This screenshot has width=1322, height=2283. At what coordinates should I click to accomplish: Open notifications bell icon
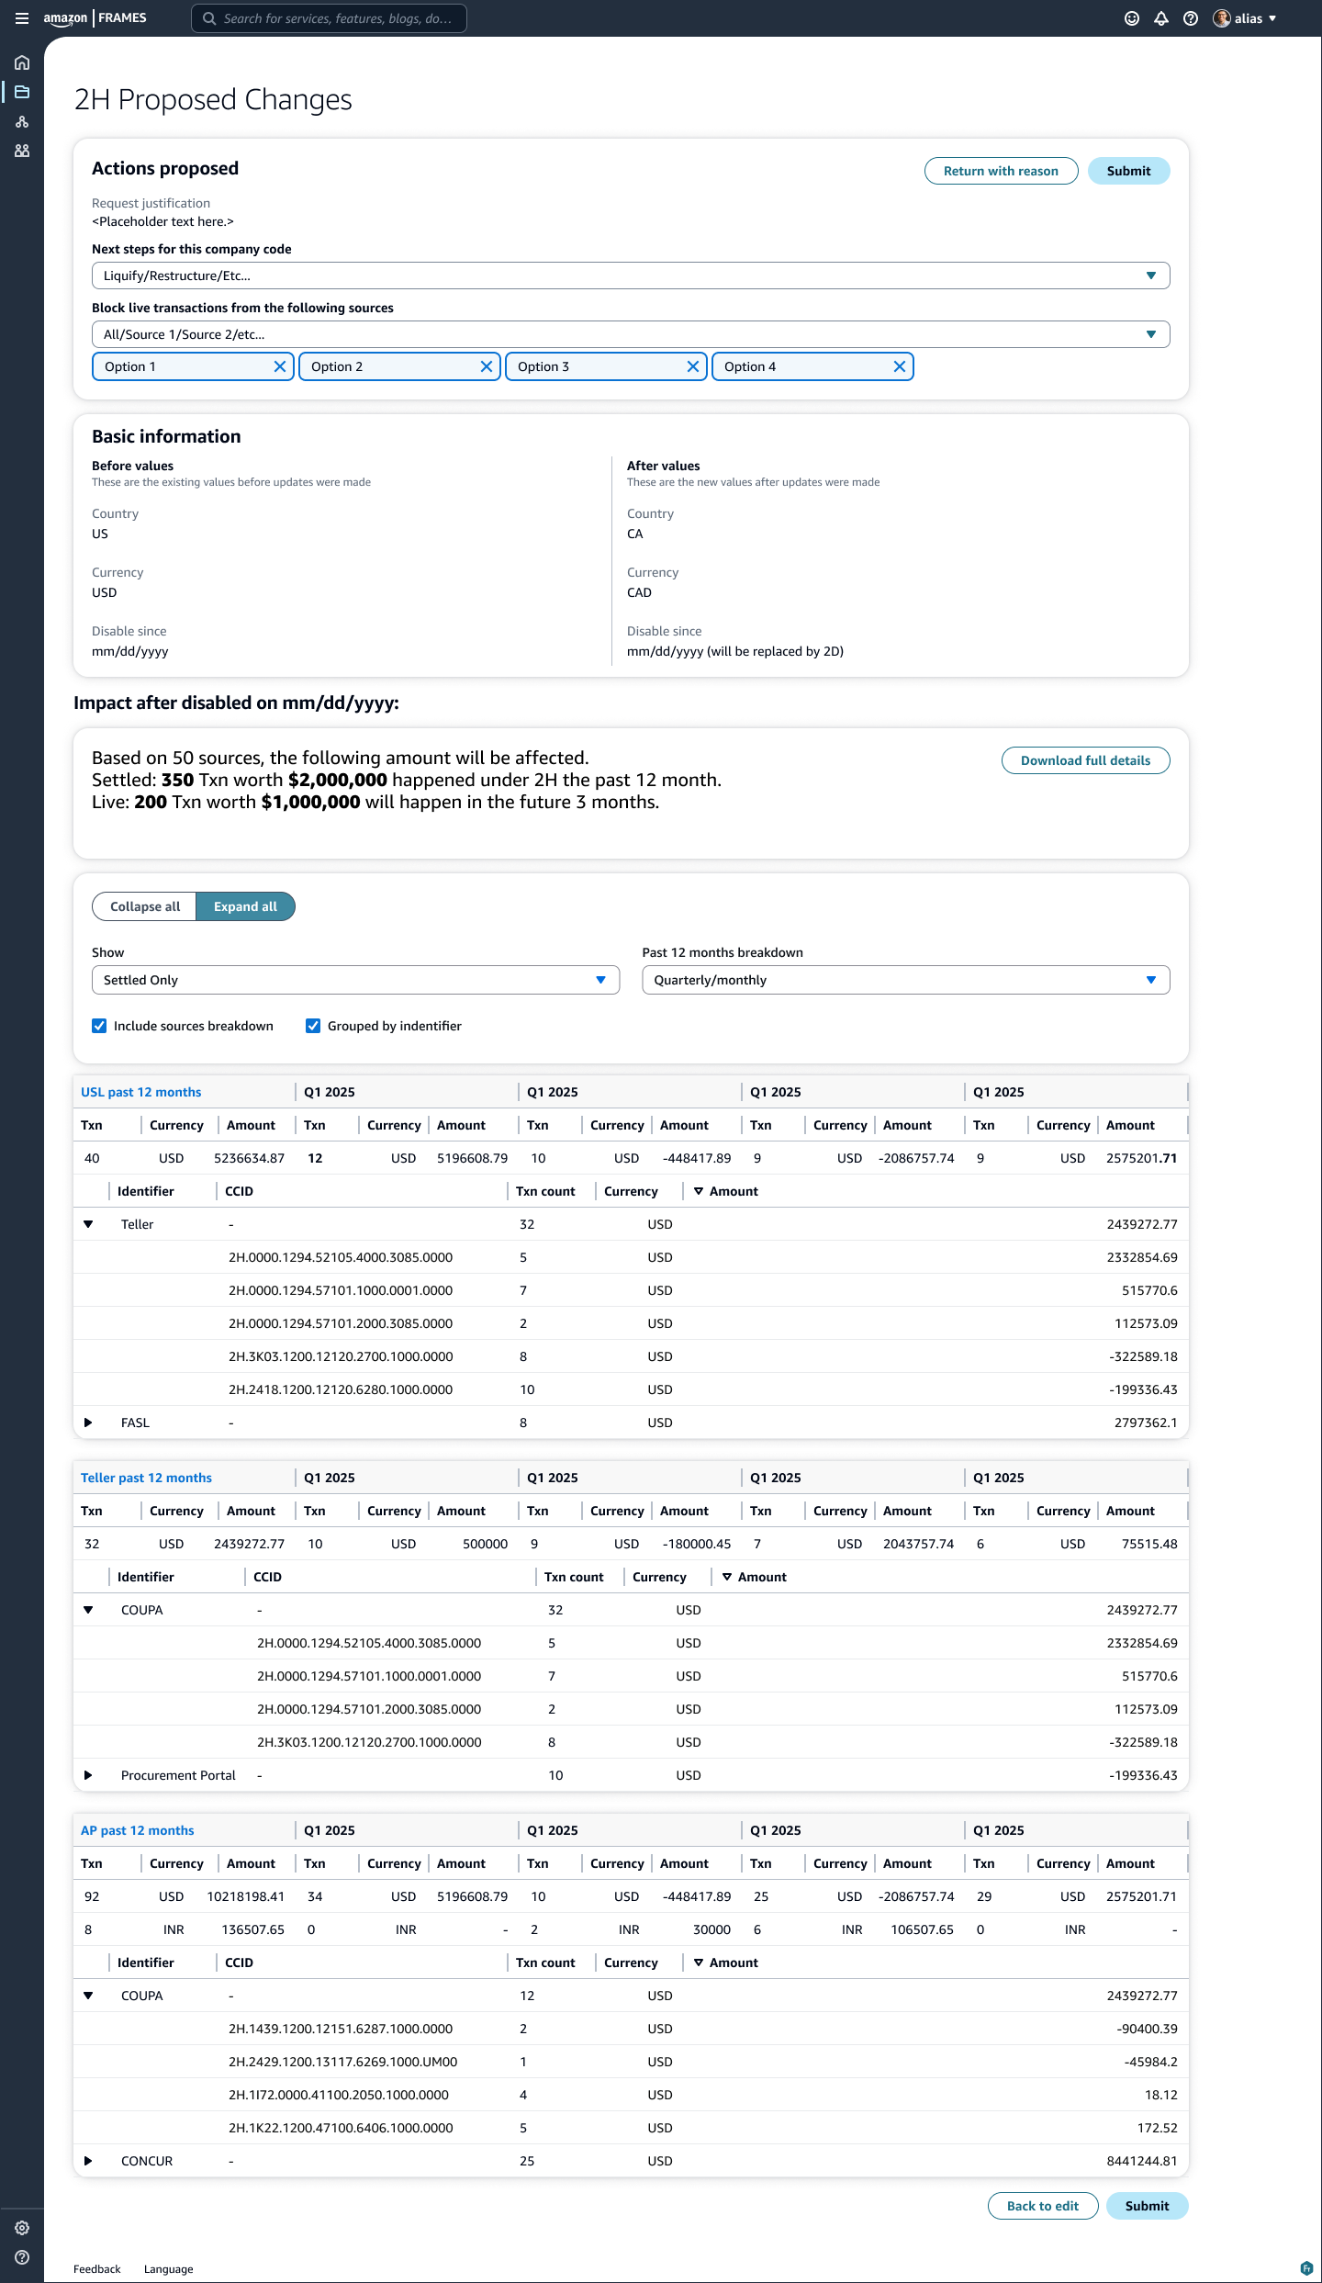coord(1161,18)
